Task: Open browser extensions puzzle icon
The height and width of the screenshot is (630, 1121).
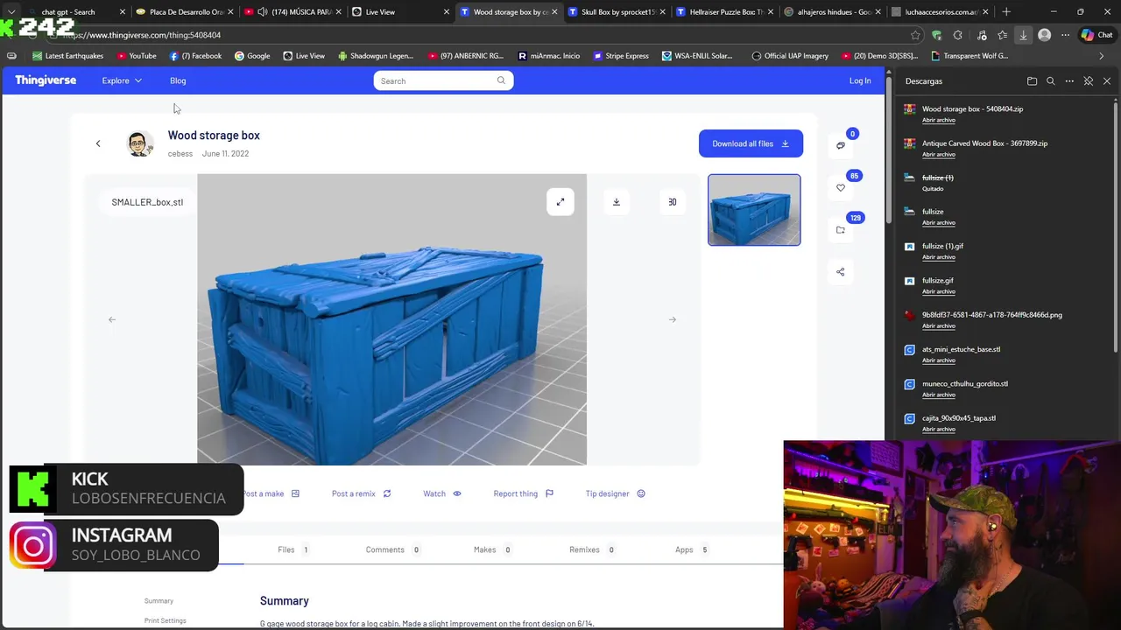Action: click(957, 35)
